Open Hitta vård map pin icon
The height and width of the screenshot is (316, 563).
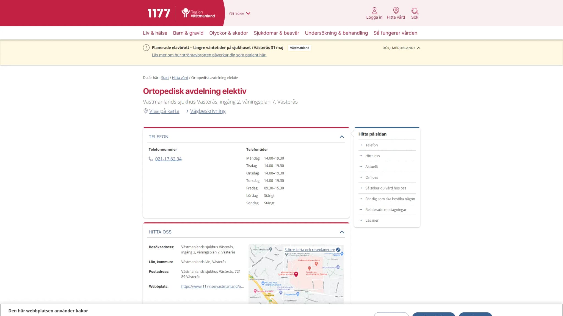click(396, 11)
